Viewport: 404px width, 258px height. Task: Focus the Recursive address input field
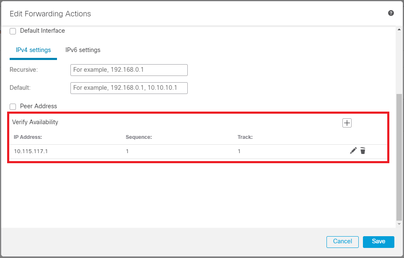point(129,70)
